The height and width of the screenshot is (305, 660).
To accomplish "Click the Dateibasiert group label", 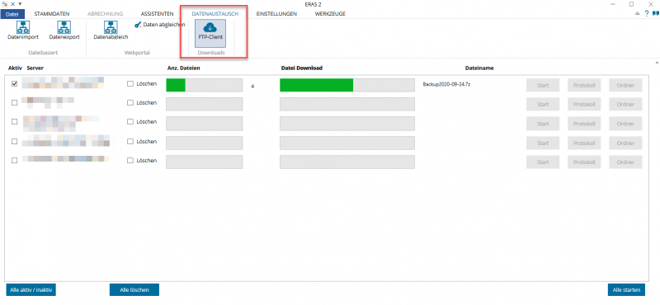I will click(x=43, y=53).
